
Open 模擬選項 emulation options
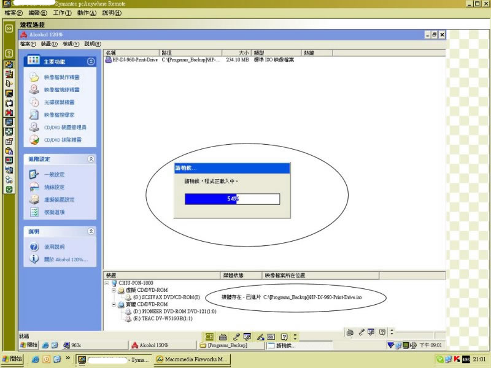tap(54, 212)
